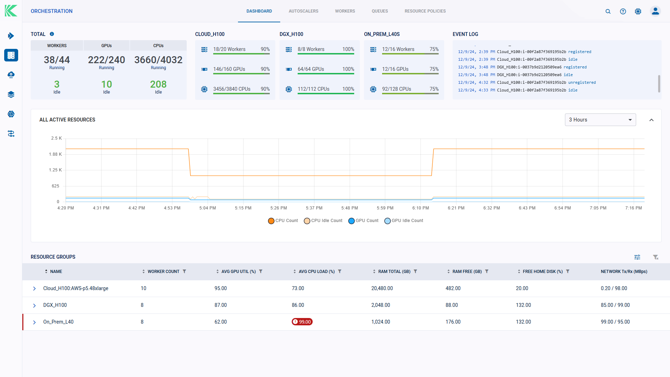670x377 pixels.
Task: Filter the AVG GPU UTIL column
Action: tap(261, 271)
